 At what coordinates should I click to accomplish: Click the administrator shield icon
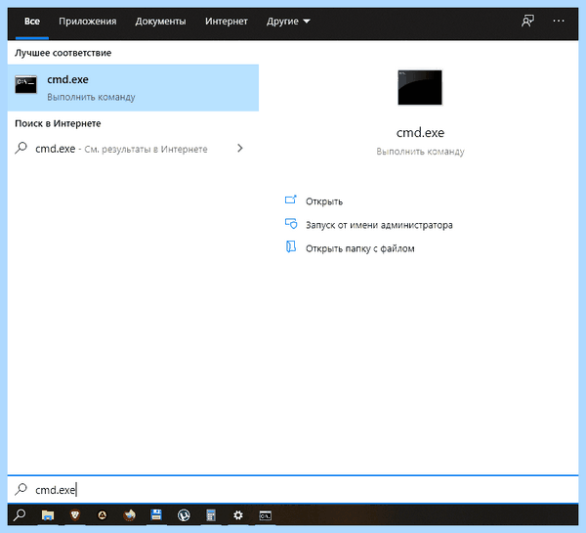coord(291,223)
